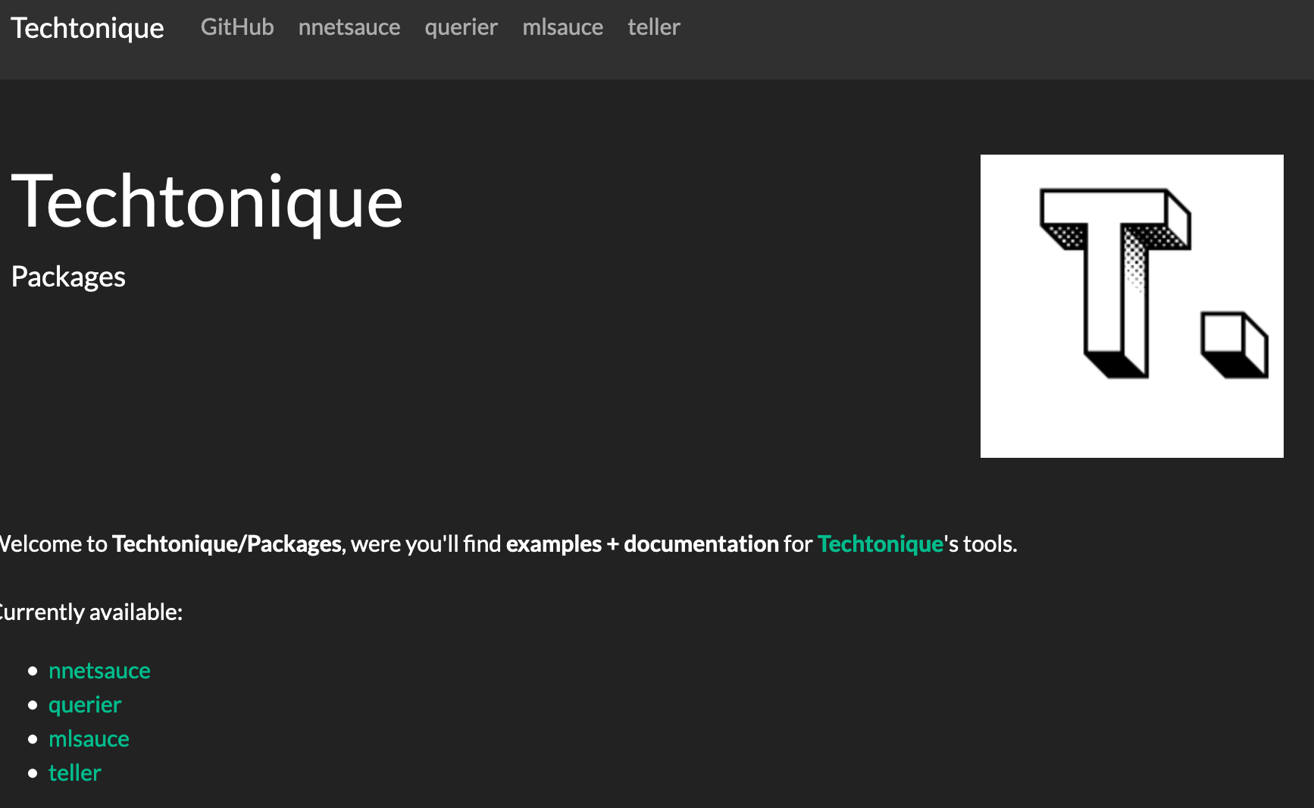Follow the querier link in the bullet list
Viewport: 1314px width, 808px height.
[x=85, y=704]
